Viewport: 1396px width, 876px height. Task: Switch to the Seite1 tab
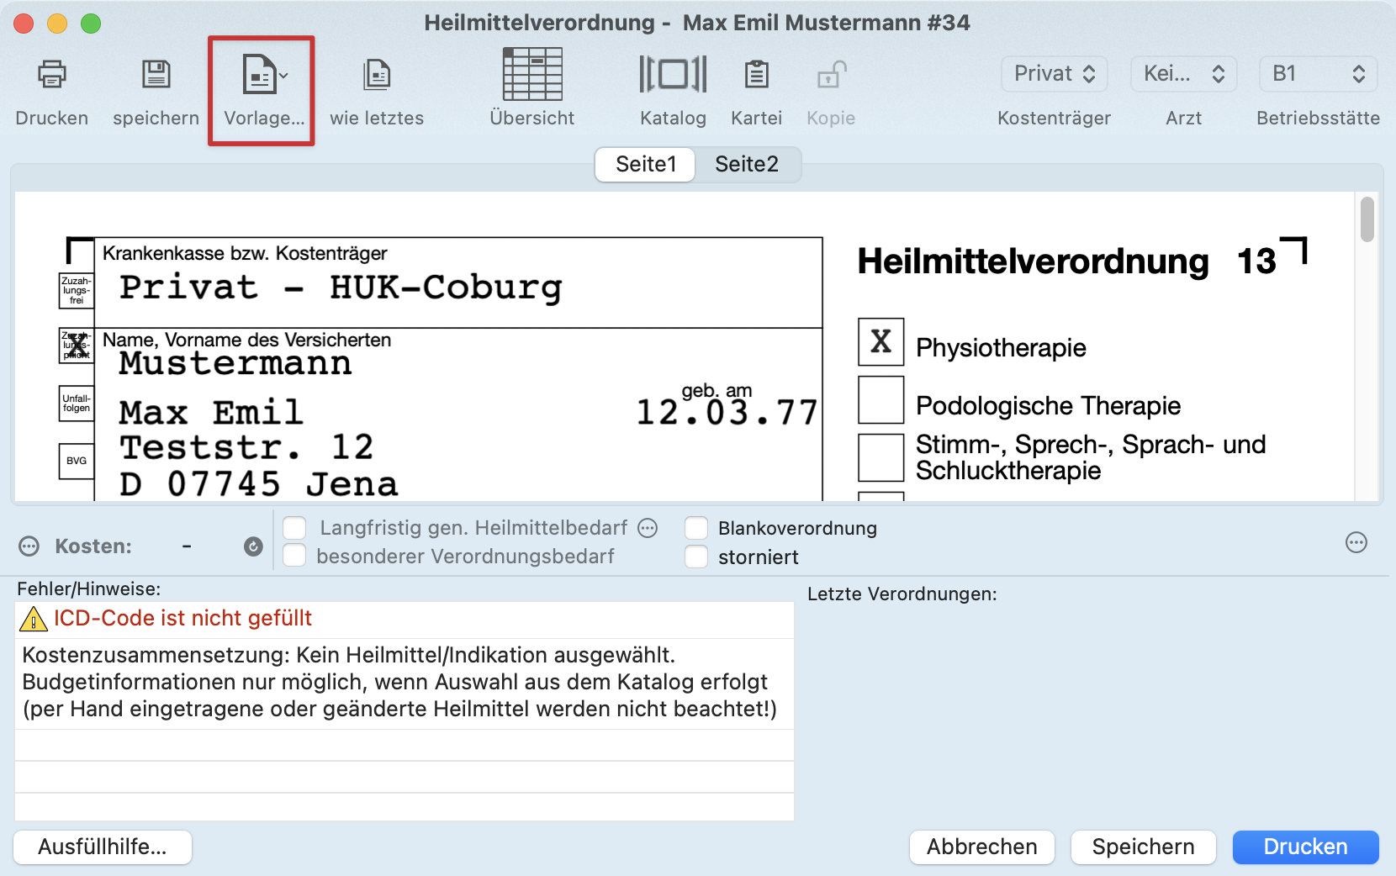tap(646, 164)
